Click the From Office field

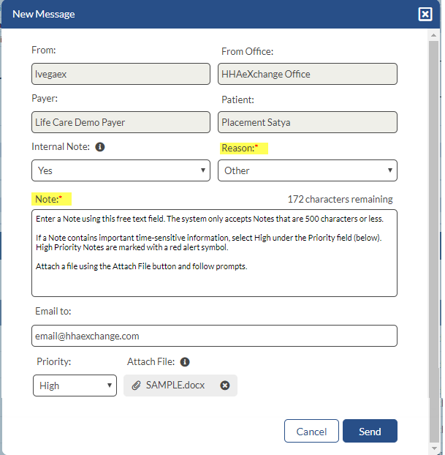pos(308,74)
